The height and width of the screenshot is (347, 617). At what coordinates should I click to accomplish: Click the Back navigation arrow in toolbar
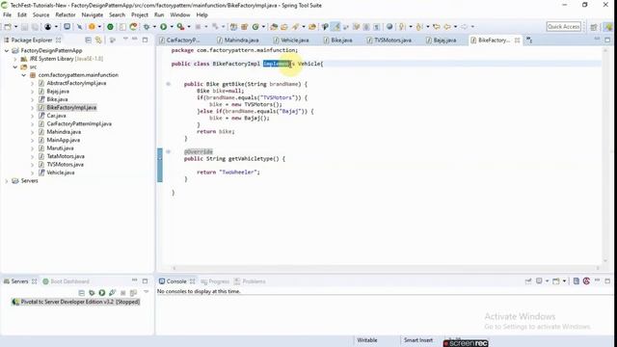coord(447,27)
